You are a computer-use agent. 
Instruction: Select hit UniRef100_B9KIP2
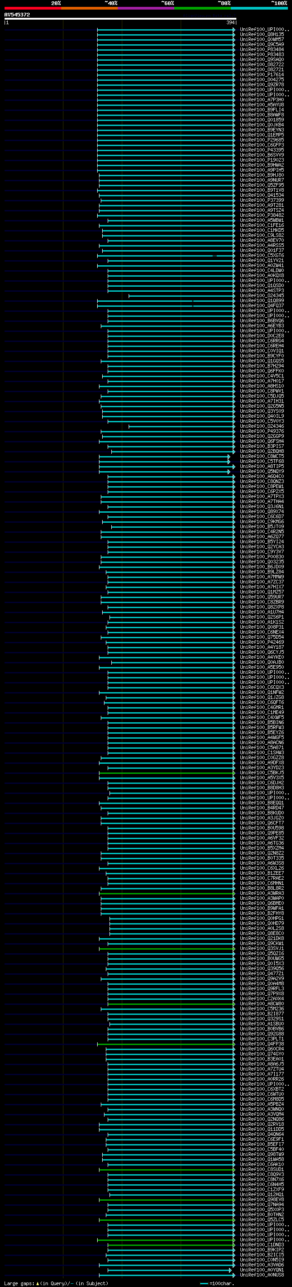tap(261, 1250)
